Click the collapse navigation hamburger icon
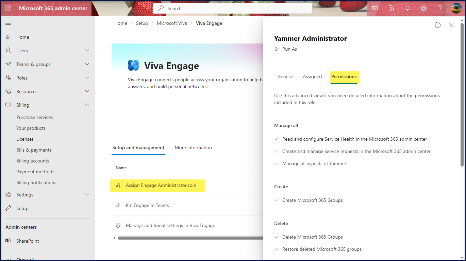The height and width of the screenshot is (261, 466). tap(8, 23)
